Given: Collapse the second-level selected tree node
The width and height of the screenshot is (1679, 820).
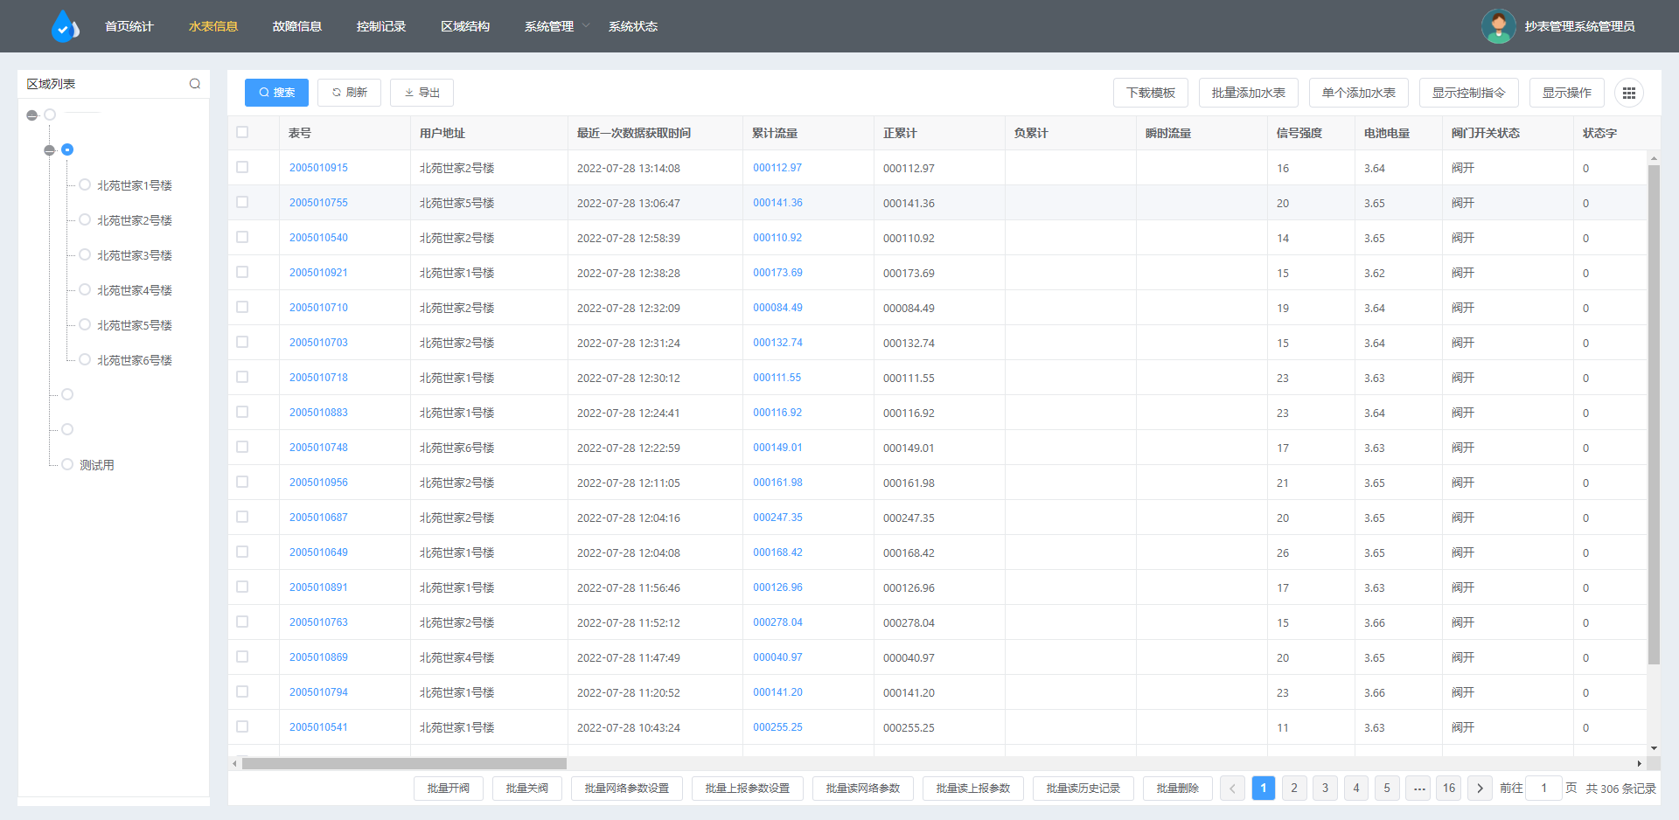Looking at the screenshot, I should [x=50, y=150].
